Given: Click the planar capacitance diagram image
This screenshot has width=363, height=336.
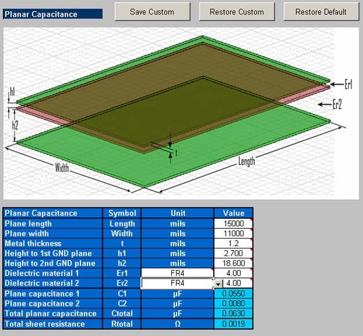Looking at the screenshot, I should pos(181,114).
